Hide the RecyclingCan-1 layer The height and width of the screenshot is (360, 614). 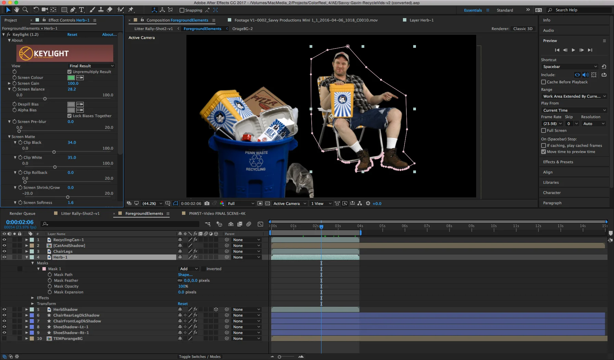[x=4, y=240]
